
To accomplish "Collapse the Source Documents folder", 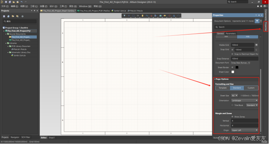I will click(6, 34).
